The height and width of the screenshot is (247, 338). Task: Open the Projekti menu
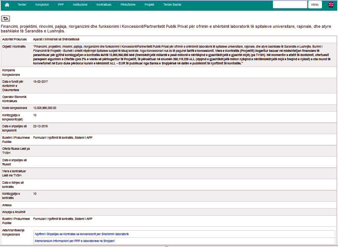pos(149,5)
